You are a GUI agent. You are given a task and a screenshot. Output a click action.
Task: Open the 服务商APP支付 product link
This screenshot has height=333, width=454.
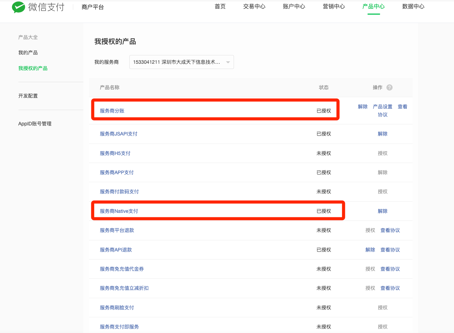tap(117, 172)
